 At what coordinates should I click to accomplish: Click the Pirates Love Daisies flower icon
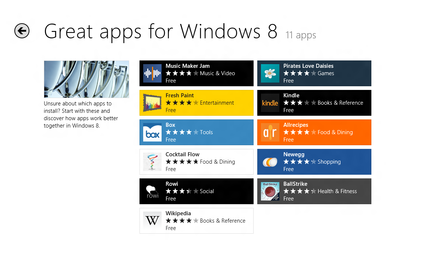tap(270, 73)
